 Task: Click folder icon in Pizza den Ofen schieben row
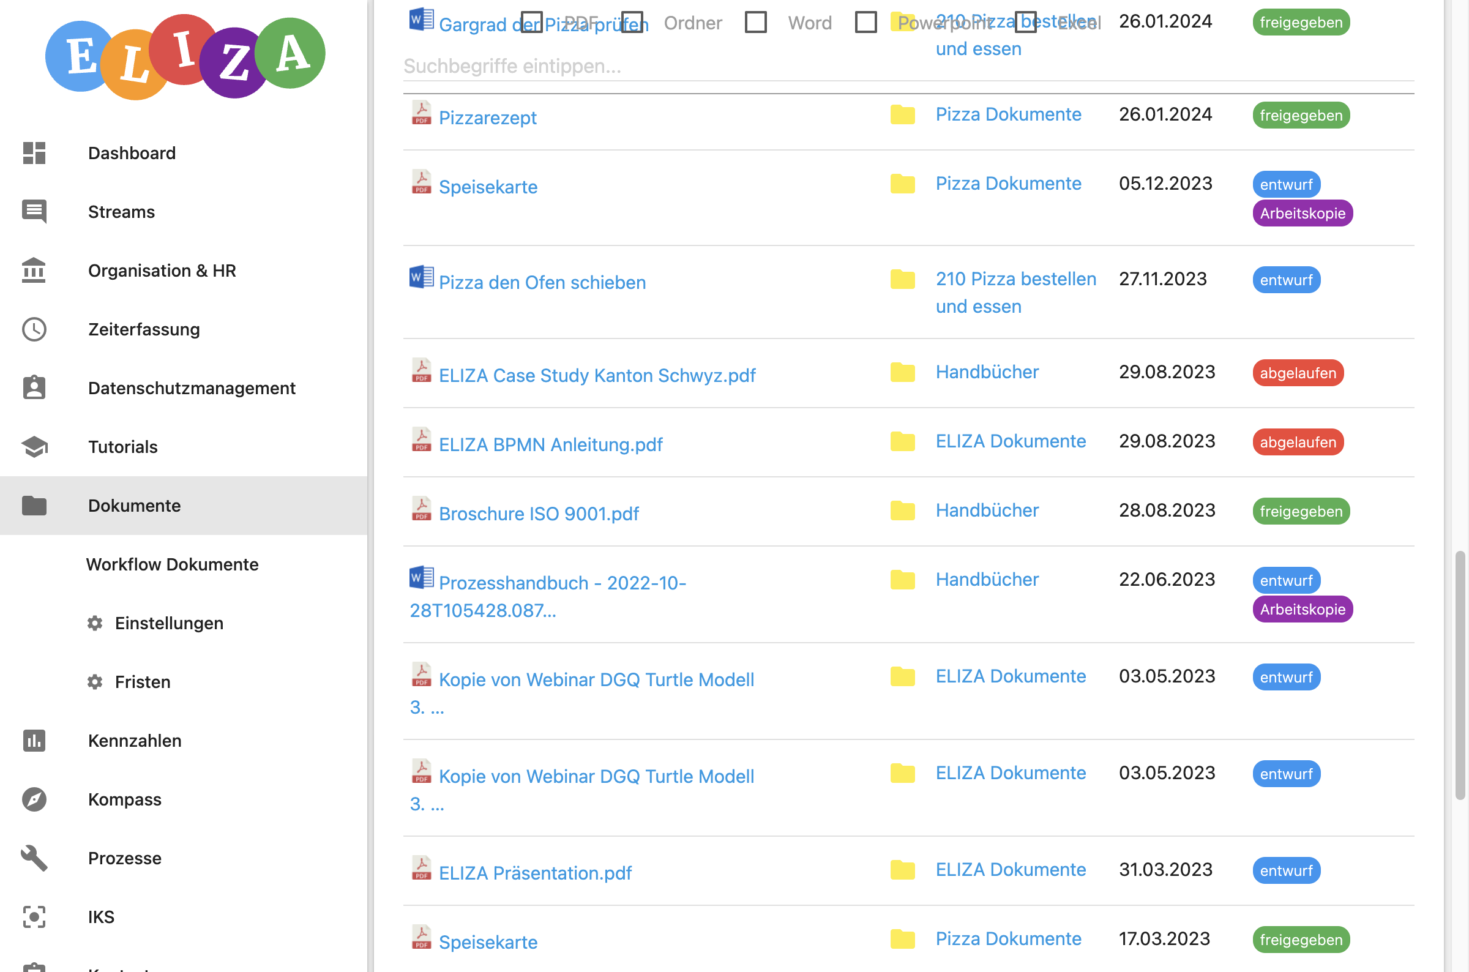pos(902,279)
